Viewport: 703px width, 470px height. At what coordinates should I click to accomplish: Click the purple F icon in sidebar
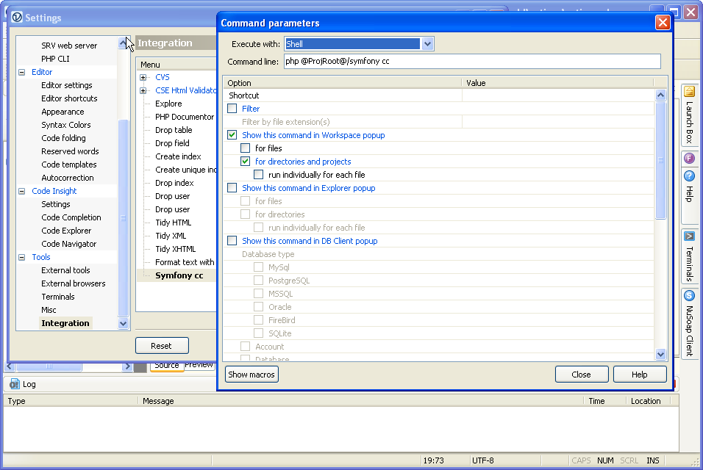(x=690, y=159)
